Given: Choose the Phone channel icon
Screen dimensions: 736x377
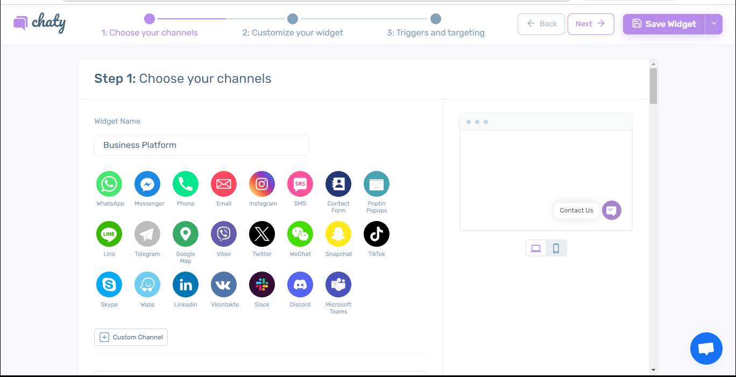Looking at the screenshot, I should (186, 184).
